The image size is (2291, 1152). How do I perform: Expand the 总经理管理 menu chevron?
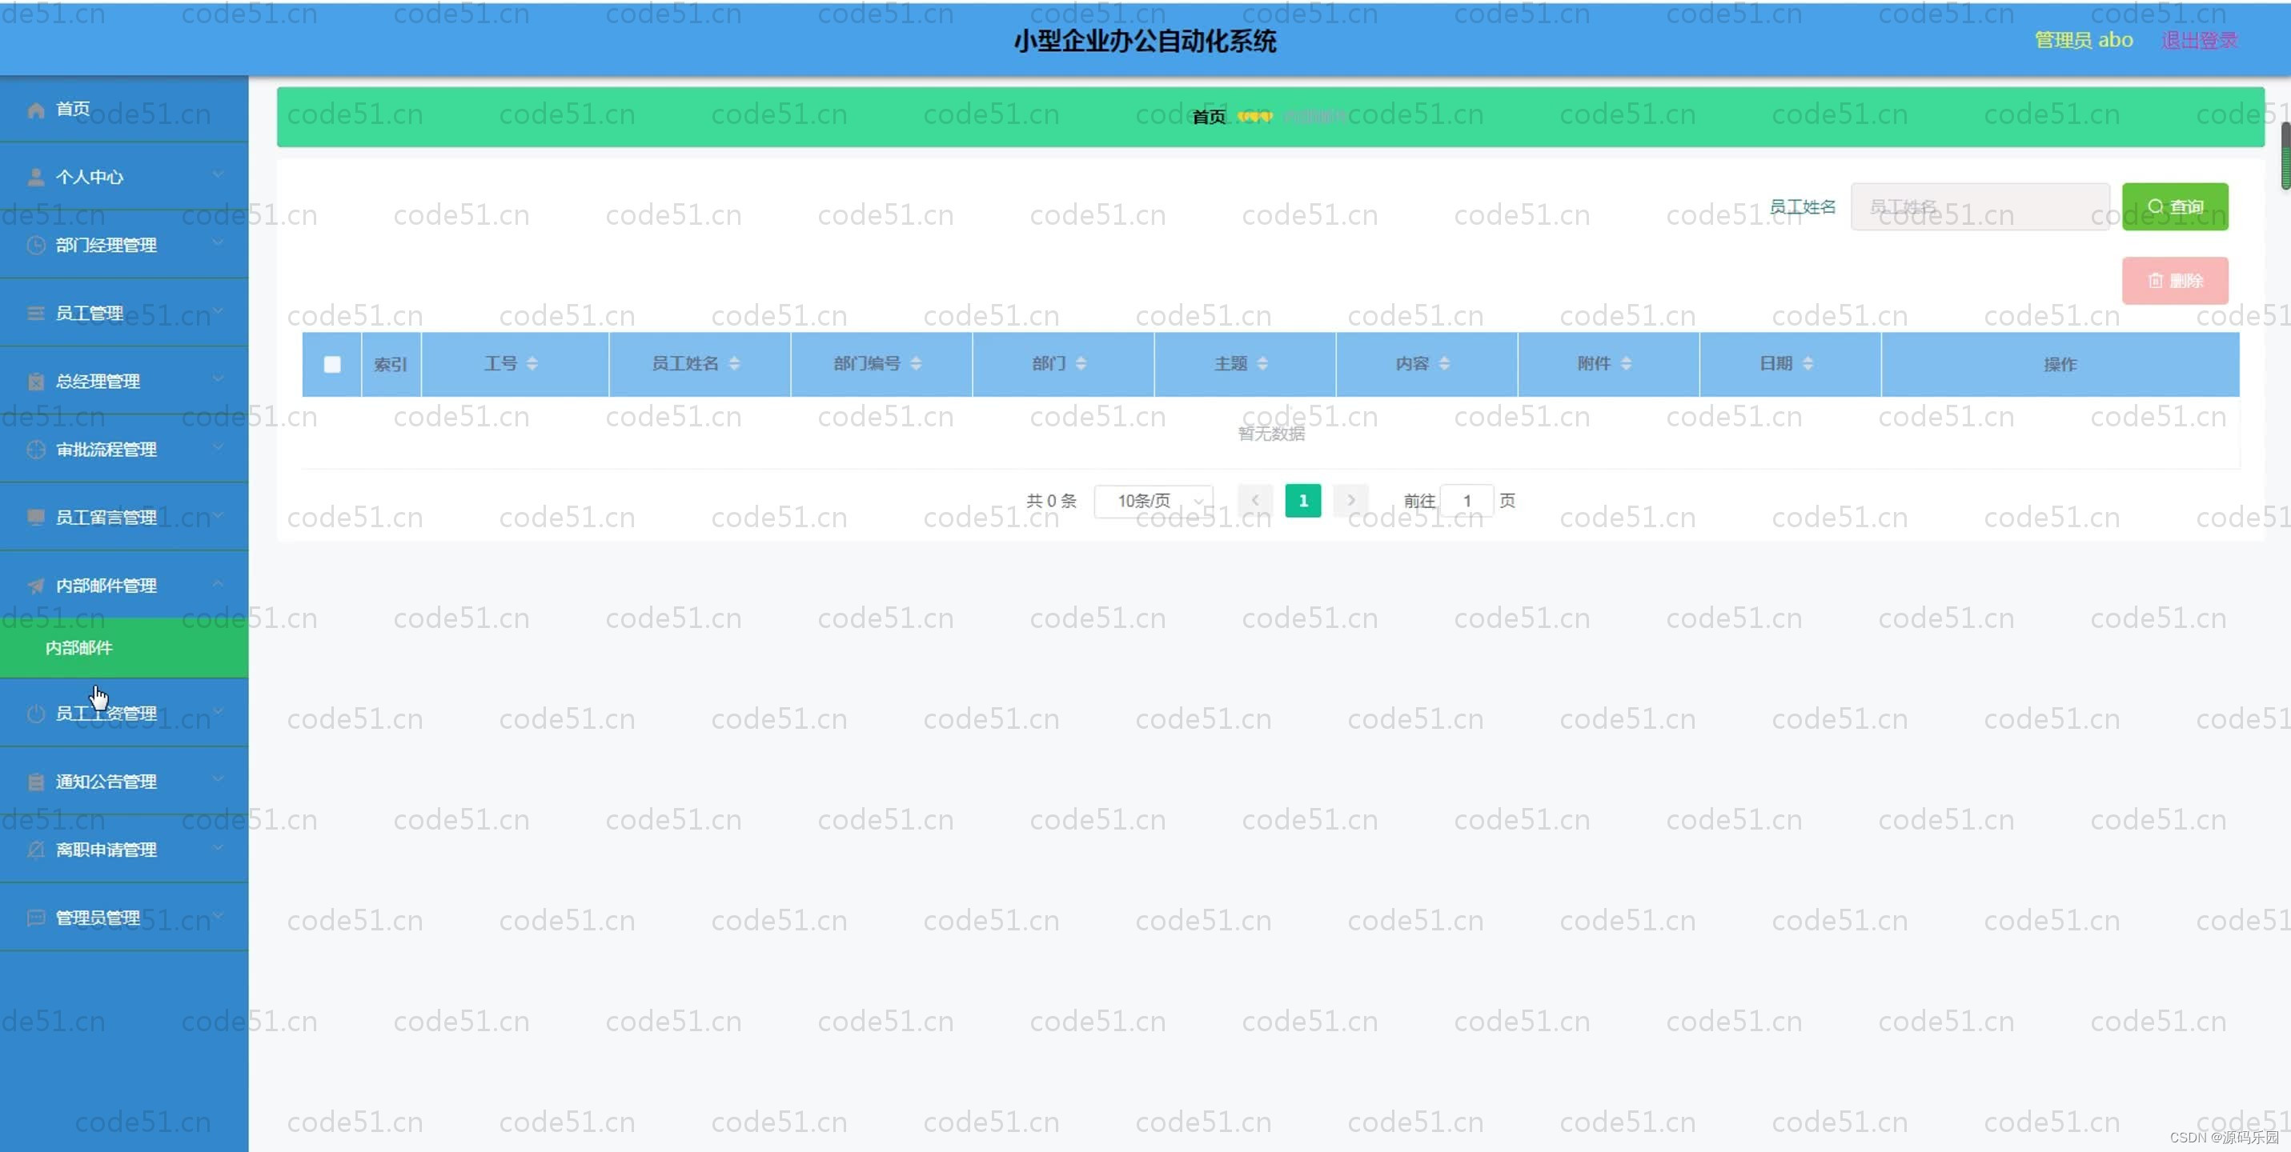click(x=219, y=378)
